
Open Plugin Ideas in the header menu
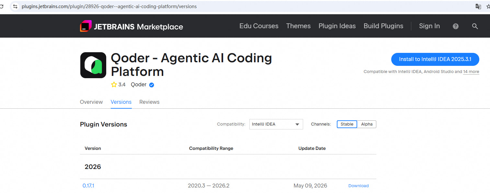pos(337,26)
